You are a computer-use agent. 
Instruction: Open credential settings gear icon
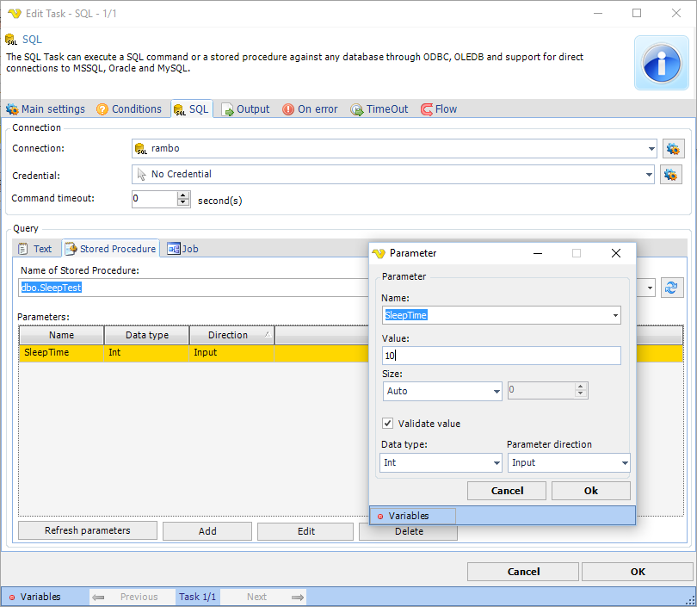tap(670, 175)
